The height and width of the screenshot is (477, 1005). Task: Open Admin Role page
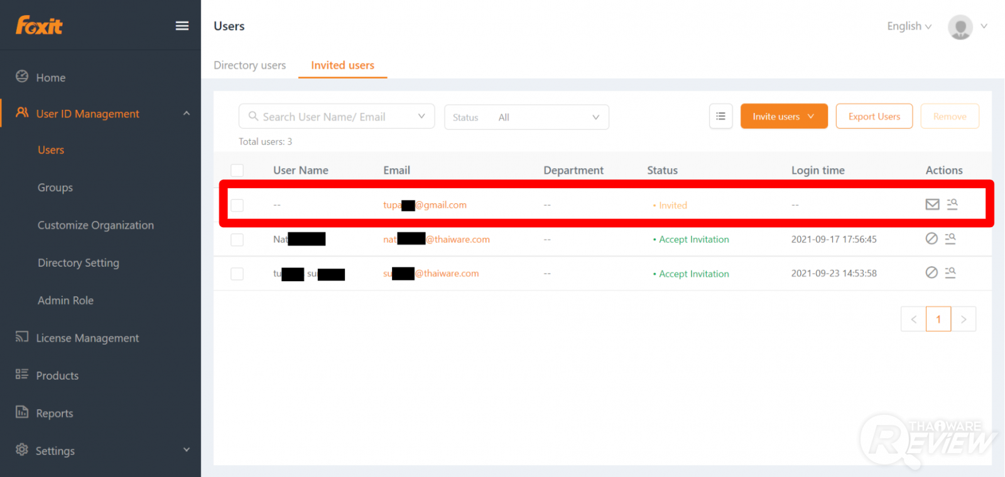pos(65,301)
